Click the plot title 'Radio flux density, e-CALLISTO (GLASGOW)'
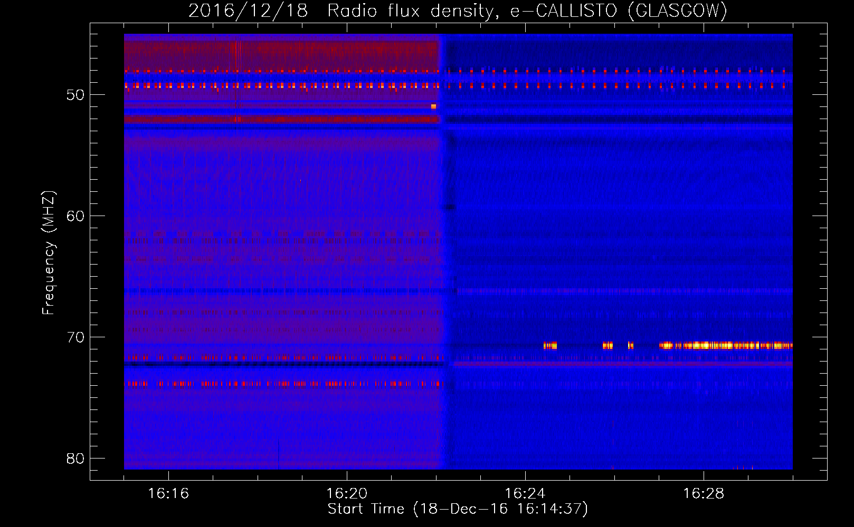Viewport: 854px width, 527px height. pos(527,11)
